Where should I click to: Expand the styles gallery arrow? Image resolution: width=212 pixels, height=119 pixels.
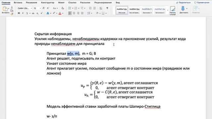coord(168,10)
